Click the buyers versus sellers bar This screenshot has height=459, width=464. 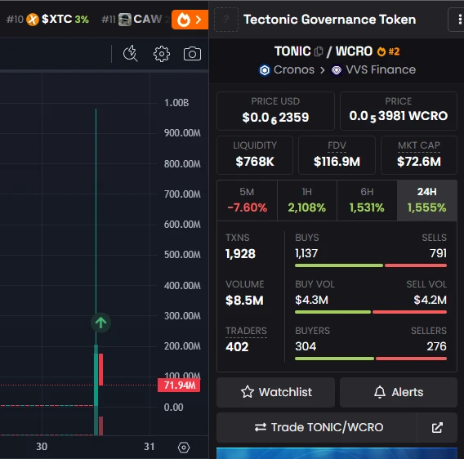click(x=371, y=359)
